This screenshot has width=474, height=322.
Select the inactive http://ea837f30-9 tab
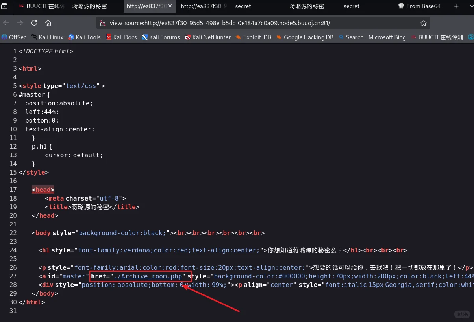pyautogui.click(x=204, y=6)
